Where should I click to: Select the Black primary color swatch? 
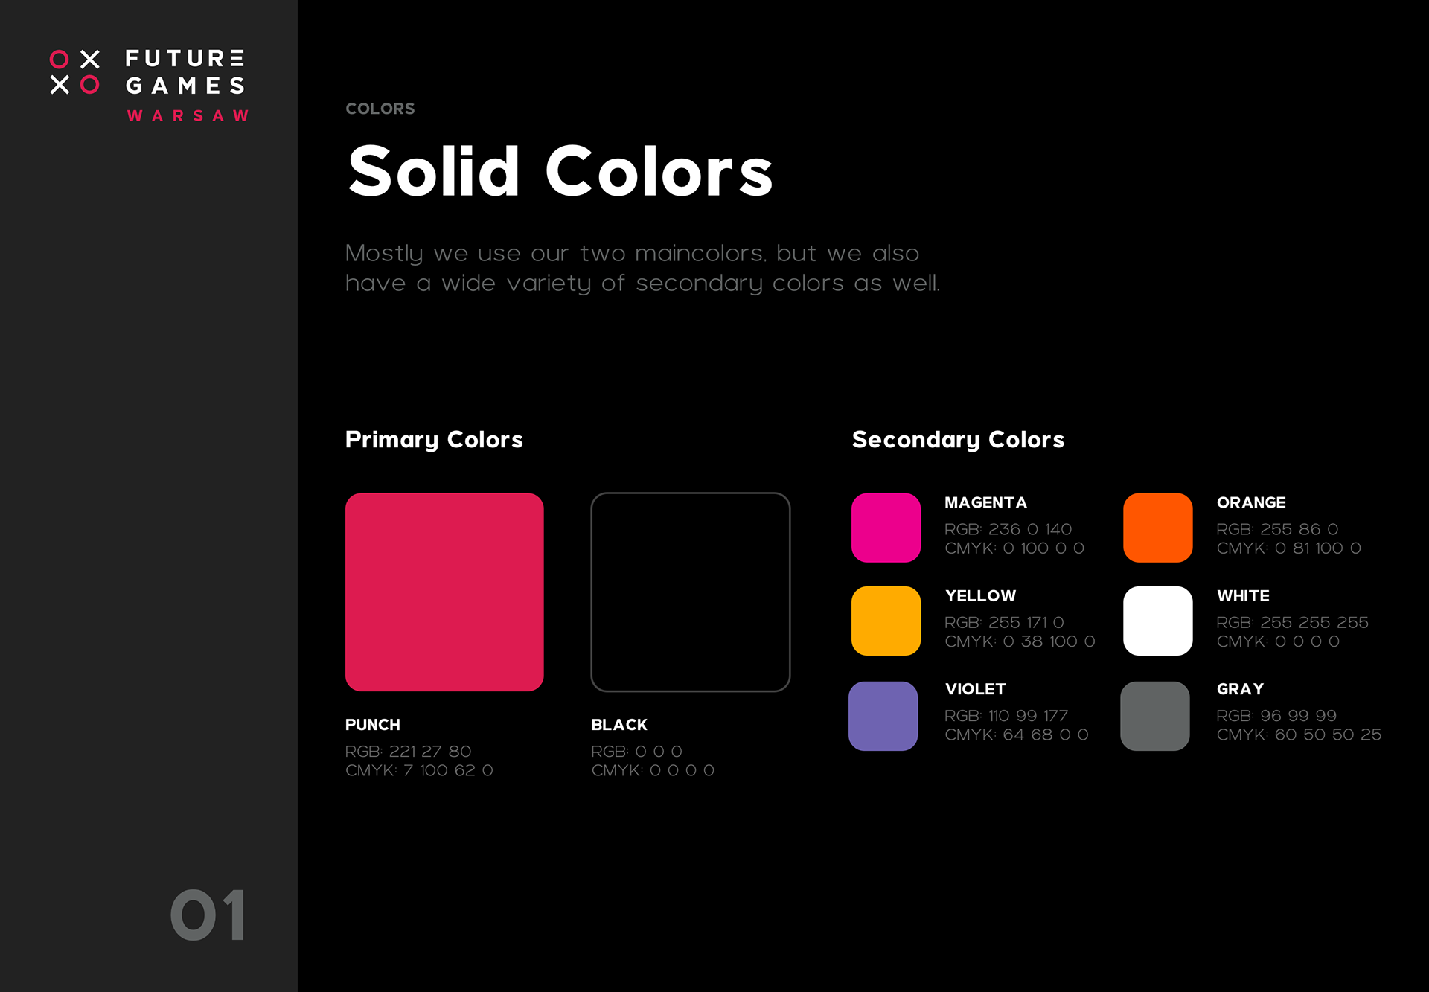690,592
